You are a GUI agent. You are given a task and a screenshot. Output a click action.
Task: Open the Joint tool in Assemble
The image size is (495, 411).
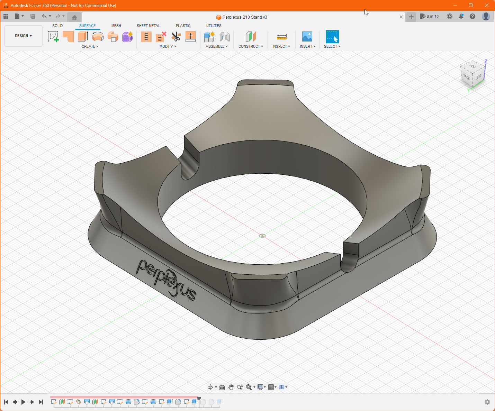click(x=225, y=36)
